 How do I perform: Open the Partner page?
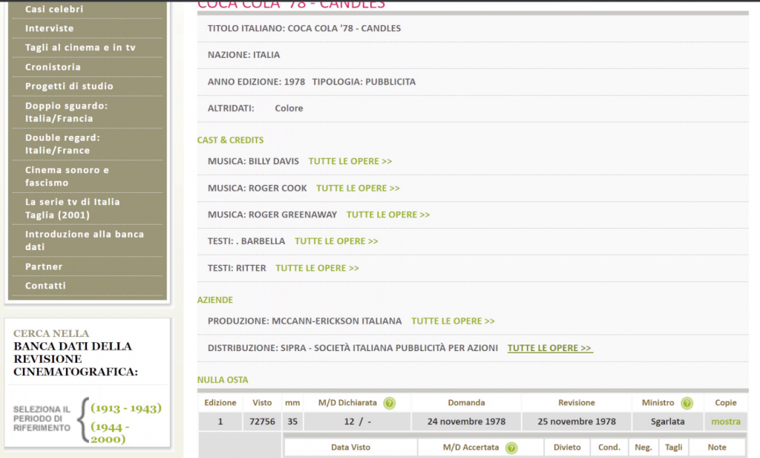44,266
